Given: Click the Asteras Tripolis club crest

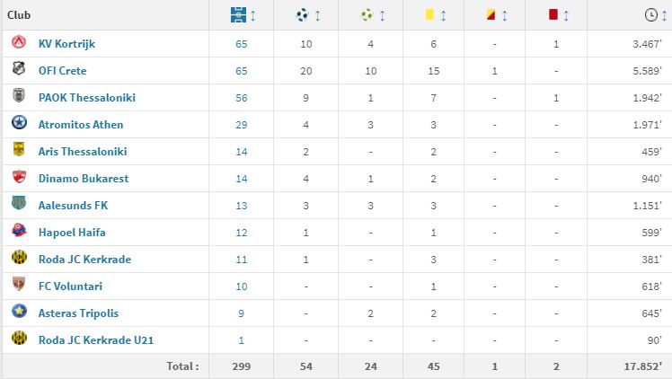Looking at the screenshot, I should 19,313.
